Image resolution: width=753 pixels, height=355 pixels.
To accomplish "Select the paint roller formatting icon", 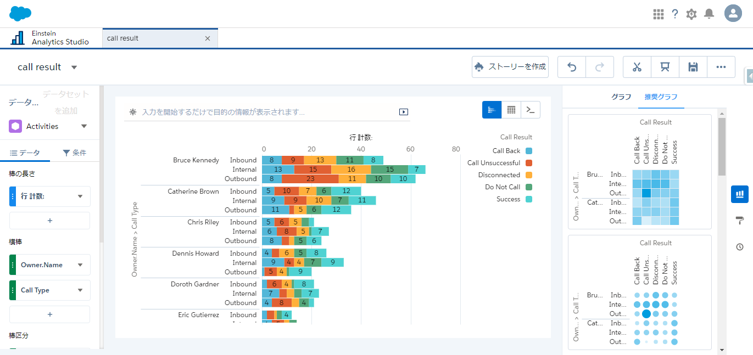I will pos(740,221).
